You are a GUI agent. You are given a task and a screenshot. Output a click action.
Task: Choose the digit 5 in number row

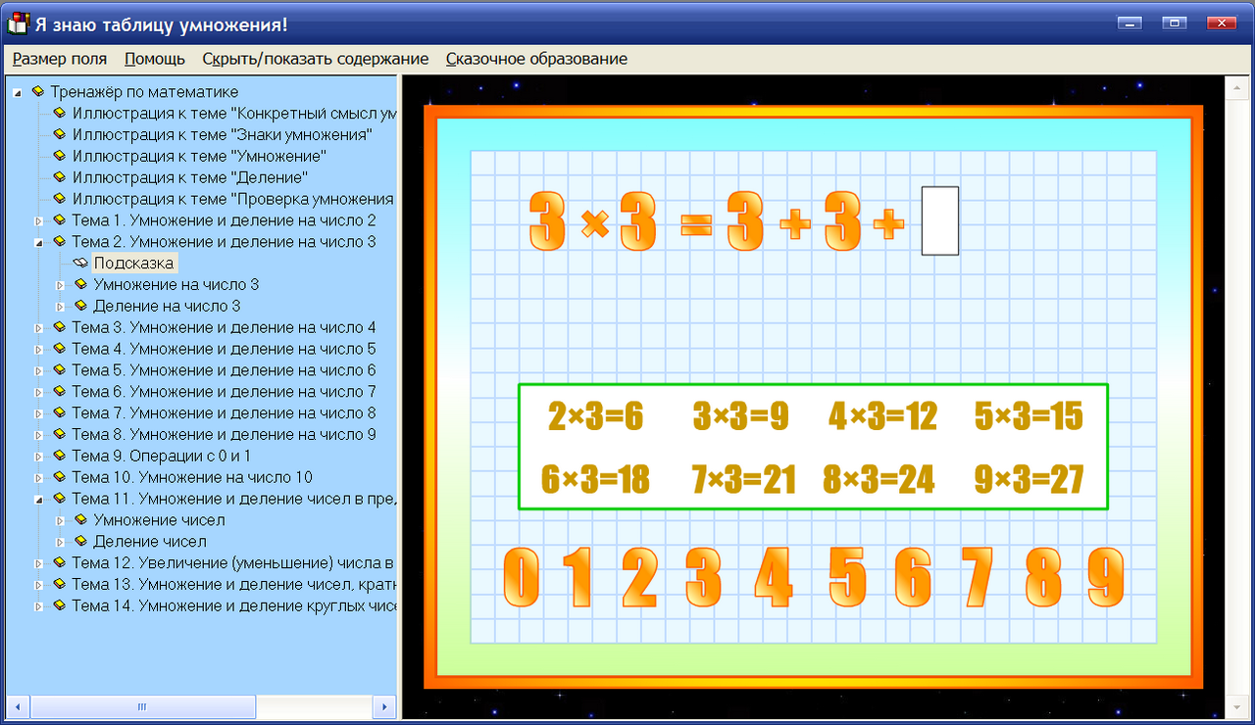coord(847,578)
